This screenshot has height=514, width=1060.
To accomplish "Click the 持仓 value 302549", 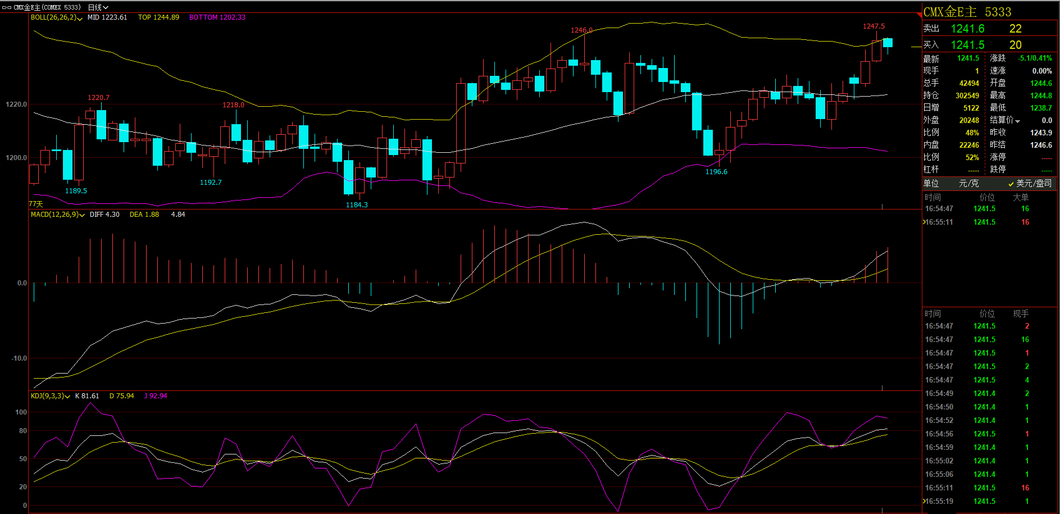I will point(967,95).
